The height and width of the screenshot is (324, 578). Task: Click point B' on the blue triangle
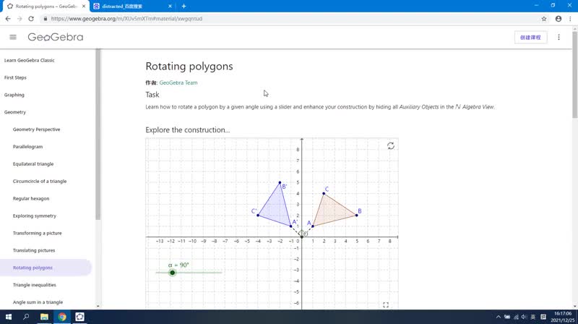[x=280, y=183]
